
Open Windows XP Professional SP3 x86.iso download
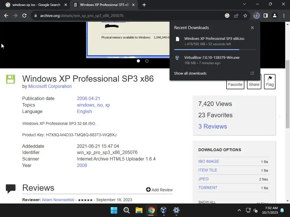click(x=214, y=38)
